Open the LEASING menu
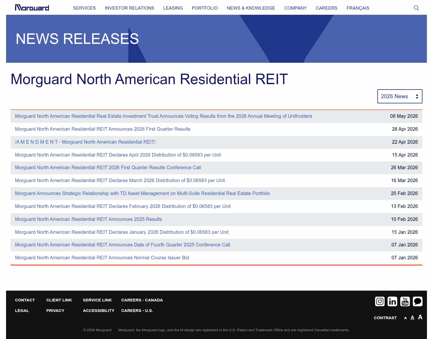Screen dimensions: 433x339 click(x=173, y=8)
